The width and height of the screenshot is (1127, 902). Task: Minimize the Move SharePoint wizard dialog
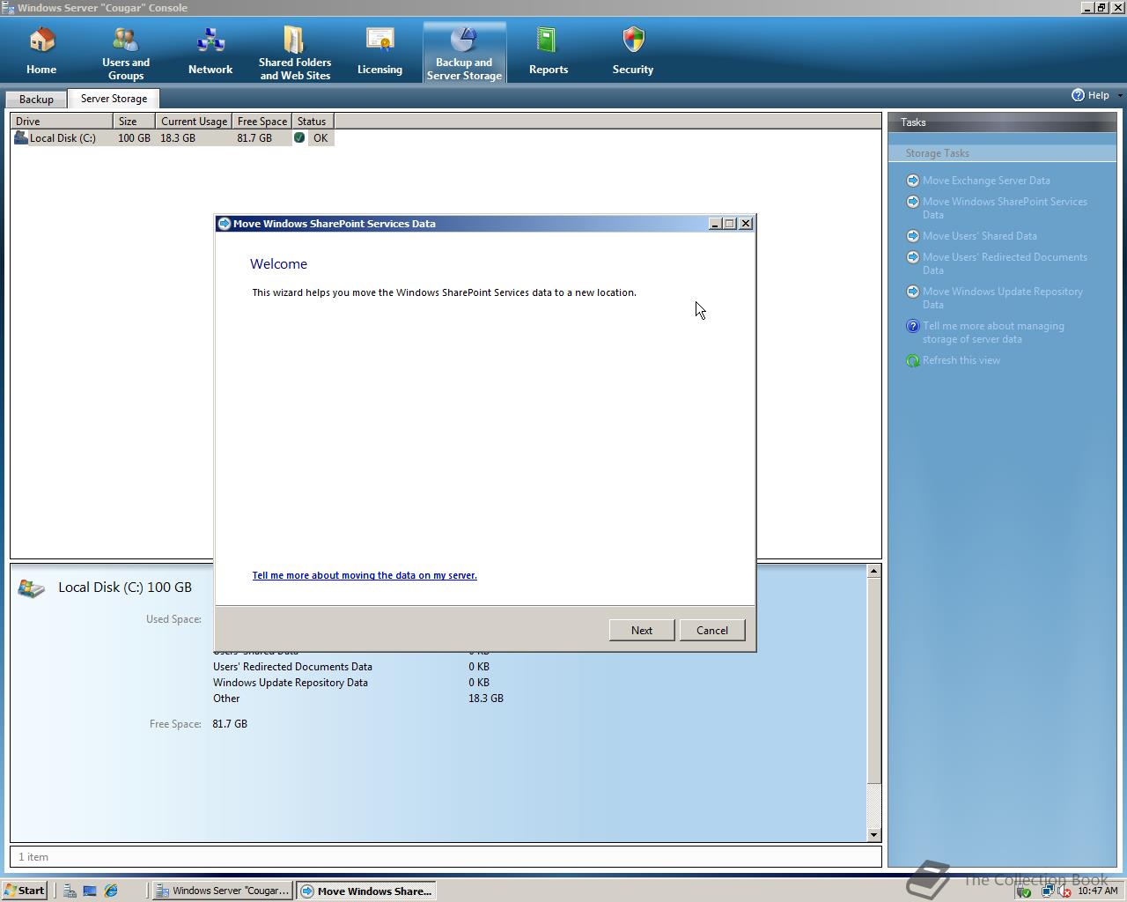(x=715, y=224)
